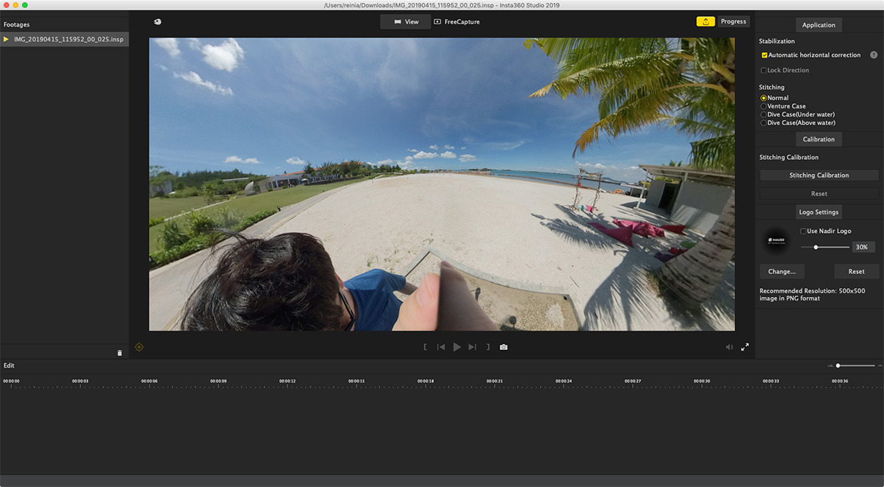Select IMG_20190415_115952_00_025.insp footage

(x=65, y=39)
